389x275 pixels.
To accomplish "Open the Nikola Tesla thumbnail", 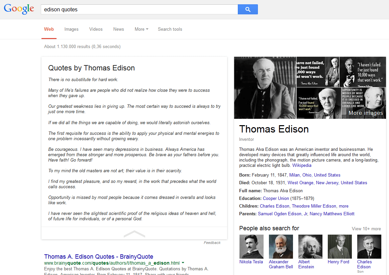I will (x=251, y=246).
